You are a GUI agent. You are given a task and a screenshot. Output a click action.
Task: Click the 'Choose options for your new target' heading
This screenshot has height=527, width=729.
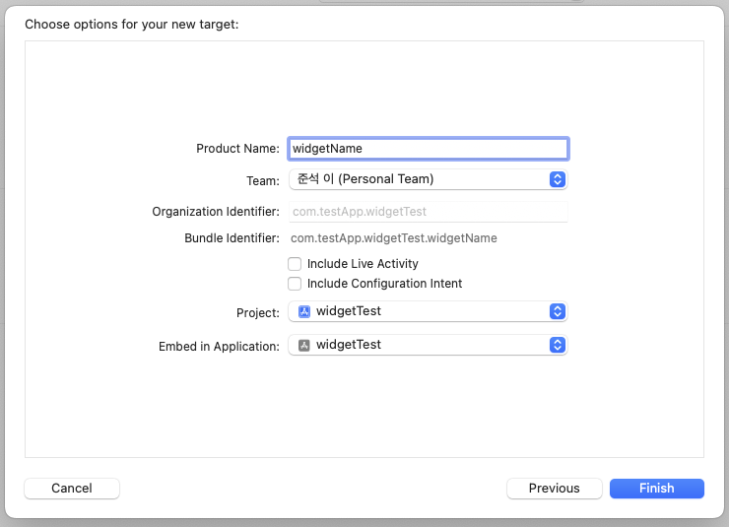point(132,25)
